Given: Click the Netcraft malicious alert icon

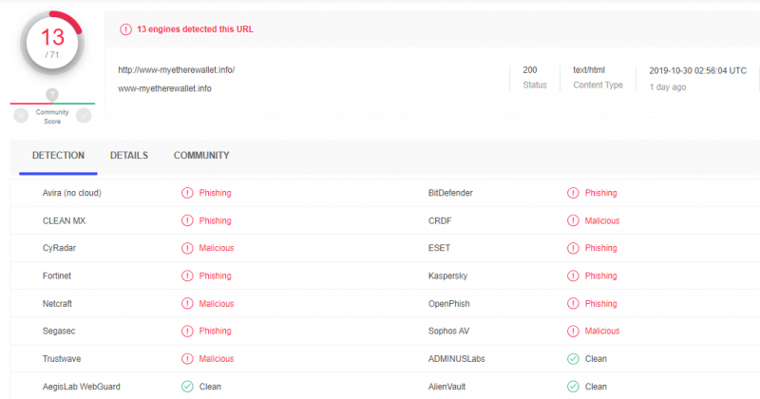Looking at the screenshot, I should 187,303.
